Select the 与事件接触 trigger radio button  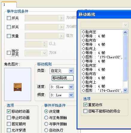click(x=46, y=124)
